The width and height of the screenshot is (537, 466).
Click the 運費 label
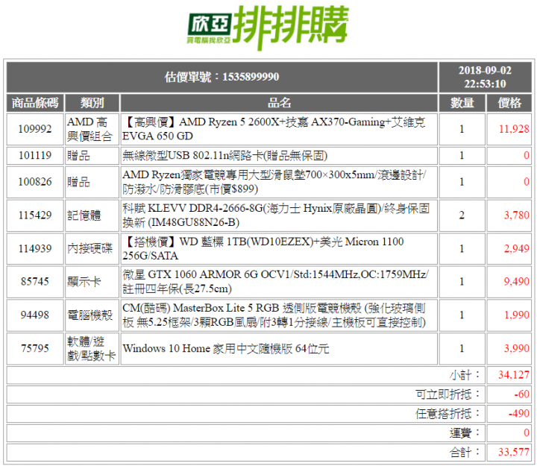pos(465,433)
